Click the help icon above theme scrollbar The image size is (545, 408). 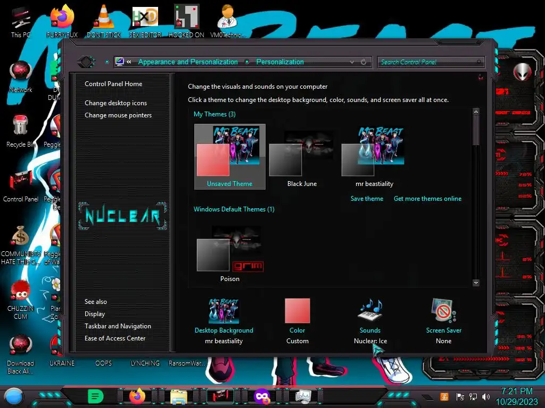481,77
